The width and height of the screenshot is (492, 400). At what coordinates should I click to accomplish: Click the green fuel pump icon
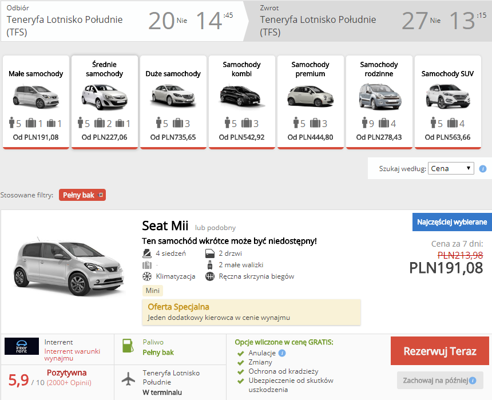point(128,346)
